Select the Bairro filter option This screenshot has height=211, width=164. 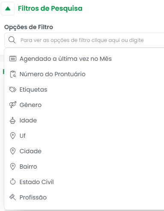[x=84, y=166]
